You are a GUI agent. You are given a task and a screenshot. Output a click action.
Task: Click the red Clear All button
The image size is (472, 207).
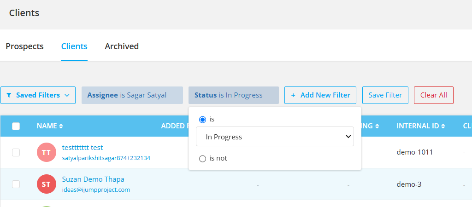tap(434, 95)
